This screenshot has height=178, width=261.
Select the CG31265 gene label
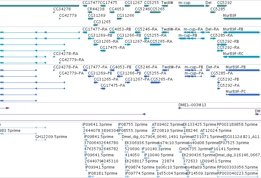coord(102,22)
